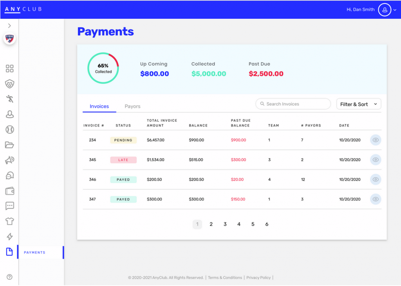
Task: Click the $515.00 balance value
Action: pos(196,160)
